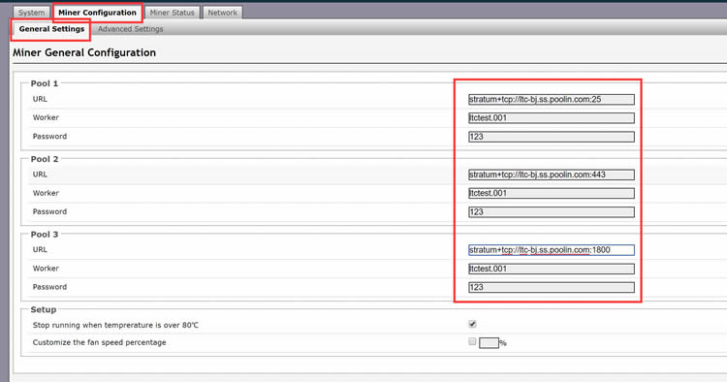The image size is (727, 382).
Task: Uncheck stop running over 80°C checkbox
Action: (472, 324)
